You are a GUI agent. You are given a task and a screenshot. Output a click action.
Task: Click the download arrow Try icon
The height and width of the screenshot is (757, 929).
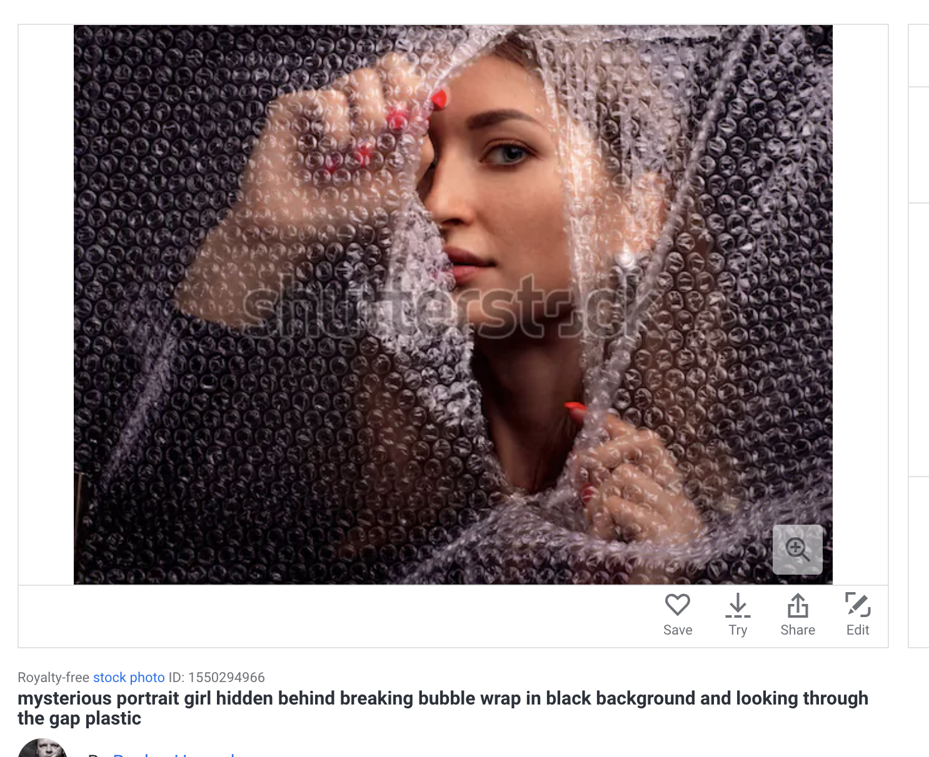click(738, 605)
